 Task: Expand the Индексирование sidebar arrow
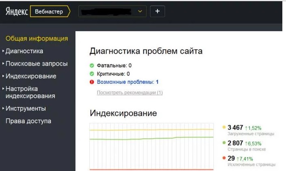click(3, 76)
